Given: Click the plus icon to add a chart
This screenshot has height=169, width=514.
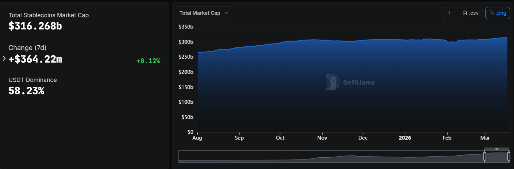Looking at the screenshot, I should click(449, 13).
